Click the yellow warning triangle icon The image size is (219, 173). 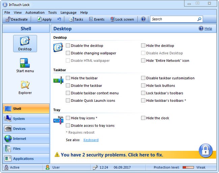[x=57, y=155]
